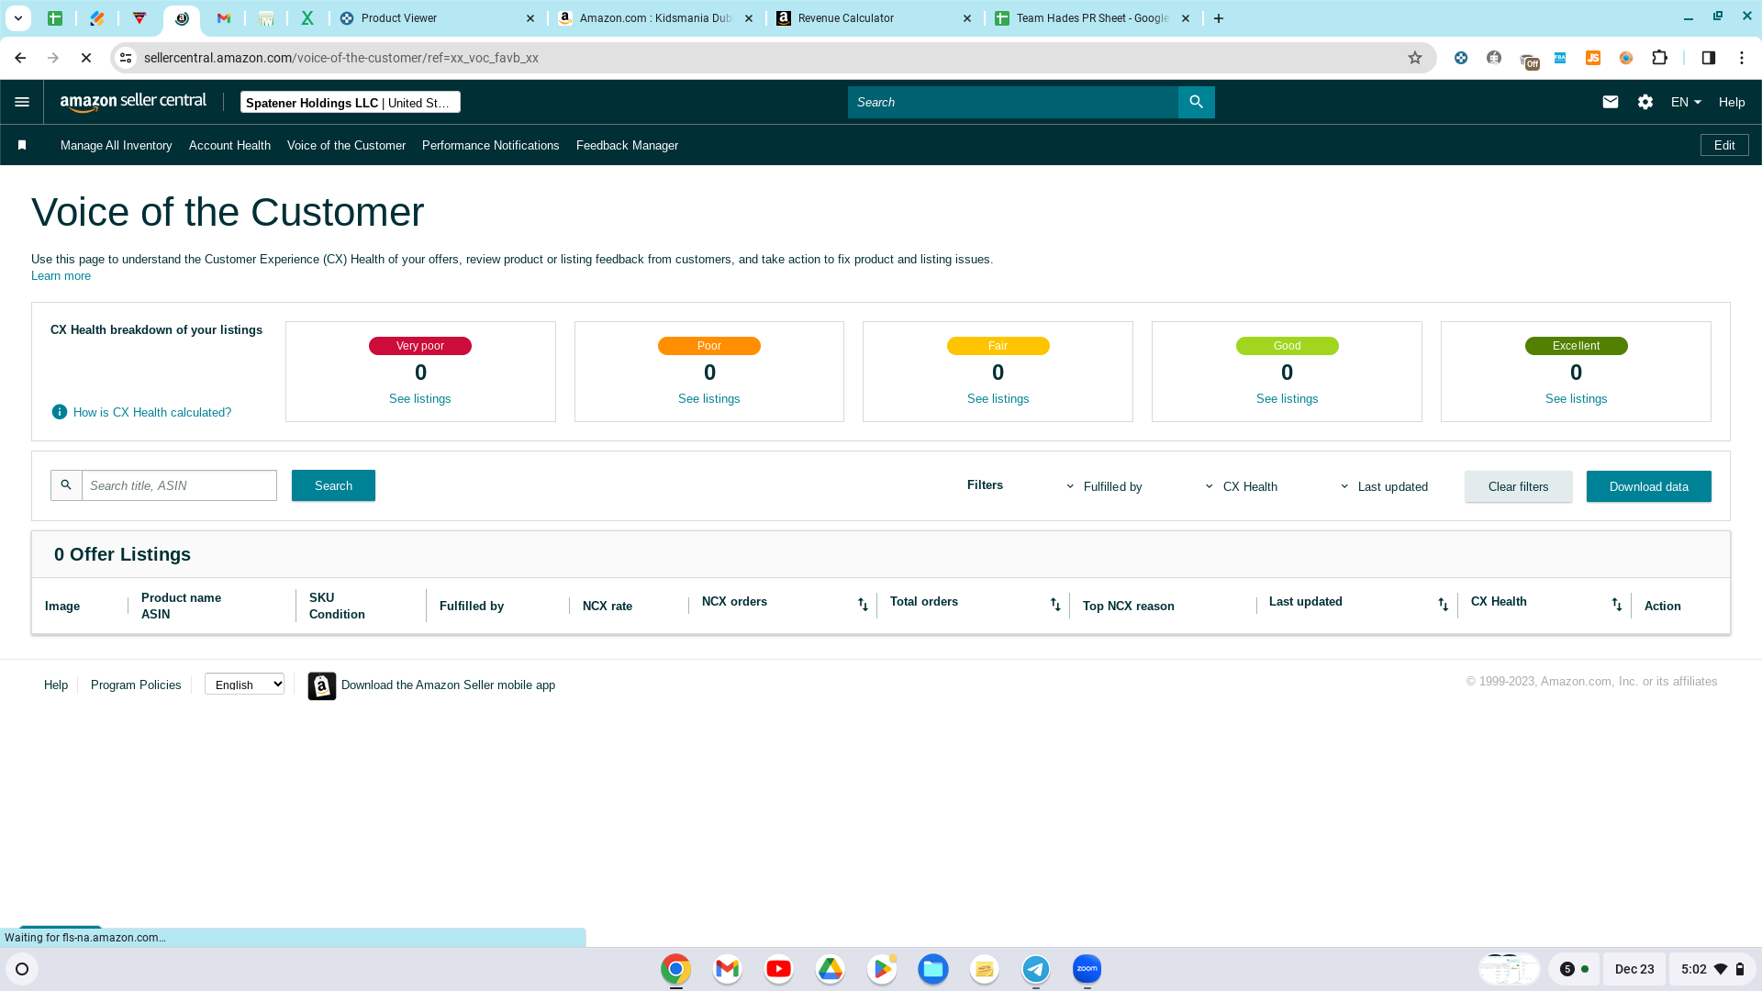This screenshot has height=991, width=1762.
Task: Open the EN language dropdown
Action: pos(1686,102)
